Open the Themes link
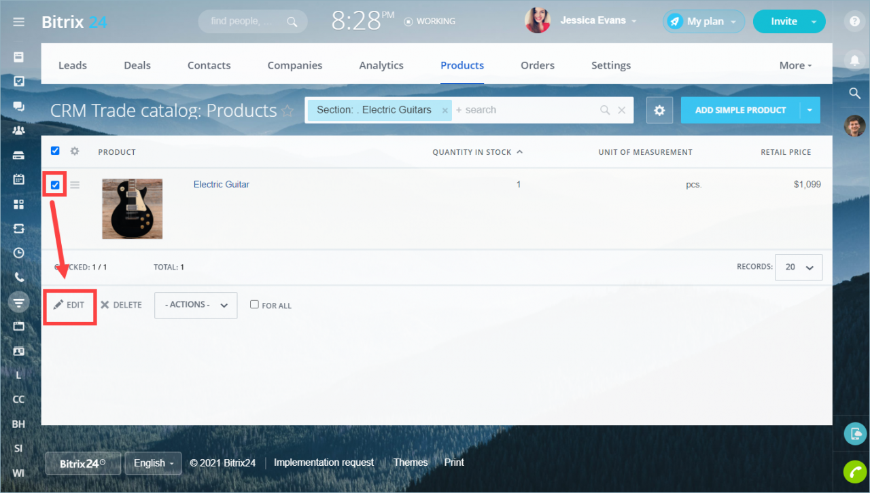Image resolution: width=870 pixels, height=493 pixels. pyautogui.click(x=411, y=462)
